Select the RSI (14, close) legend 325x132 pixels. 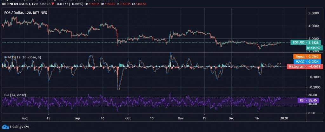[15, 95]
